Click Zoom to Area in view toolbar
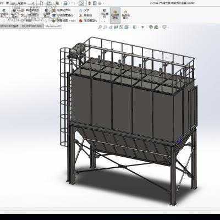This screenshot has width=220, height=220. point(105,28)
